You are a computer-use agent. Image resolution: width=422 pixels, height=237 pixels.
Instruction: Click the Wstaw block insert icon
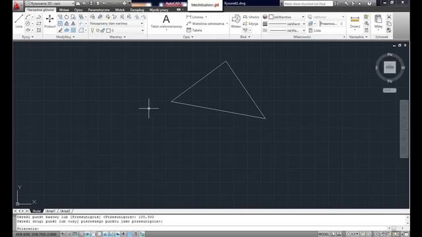tap(236, 21)
